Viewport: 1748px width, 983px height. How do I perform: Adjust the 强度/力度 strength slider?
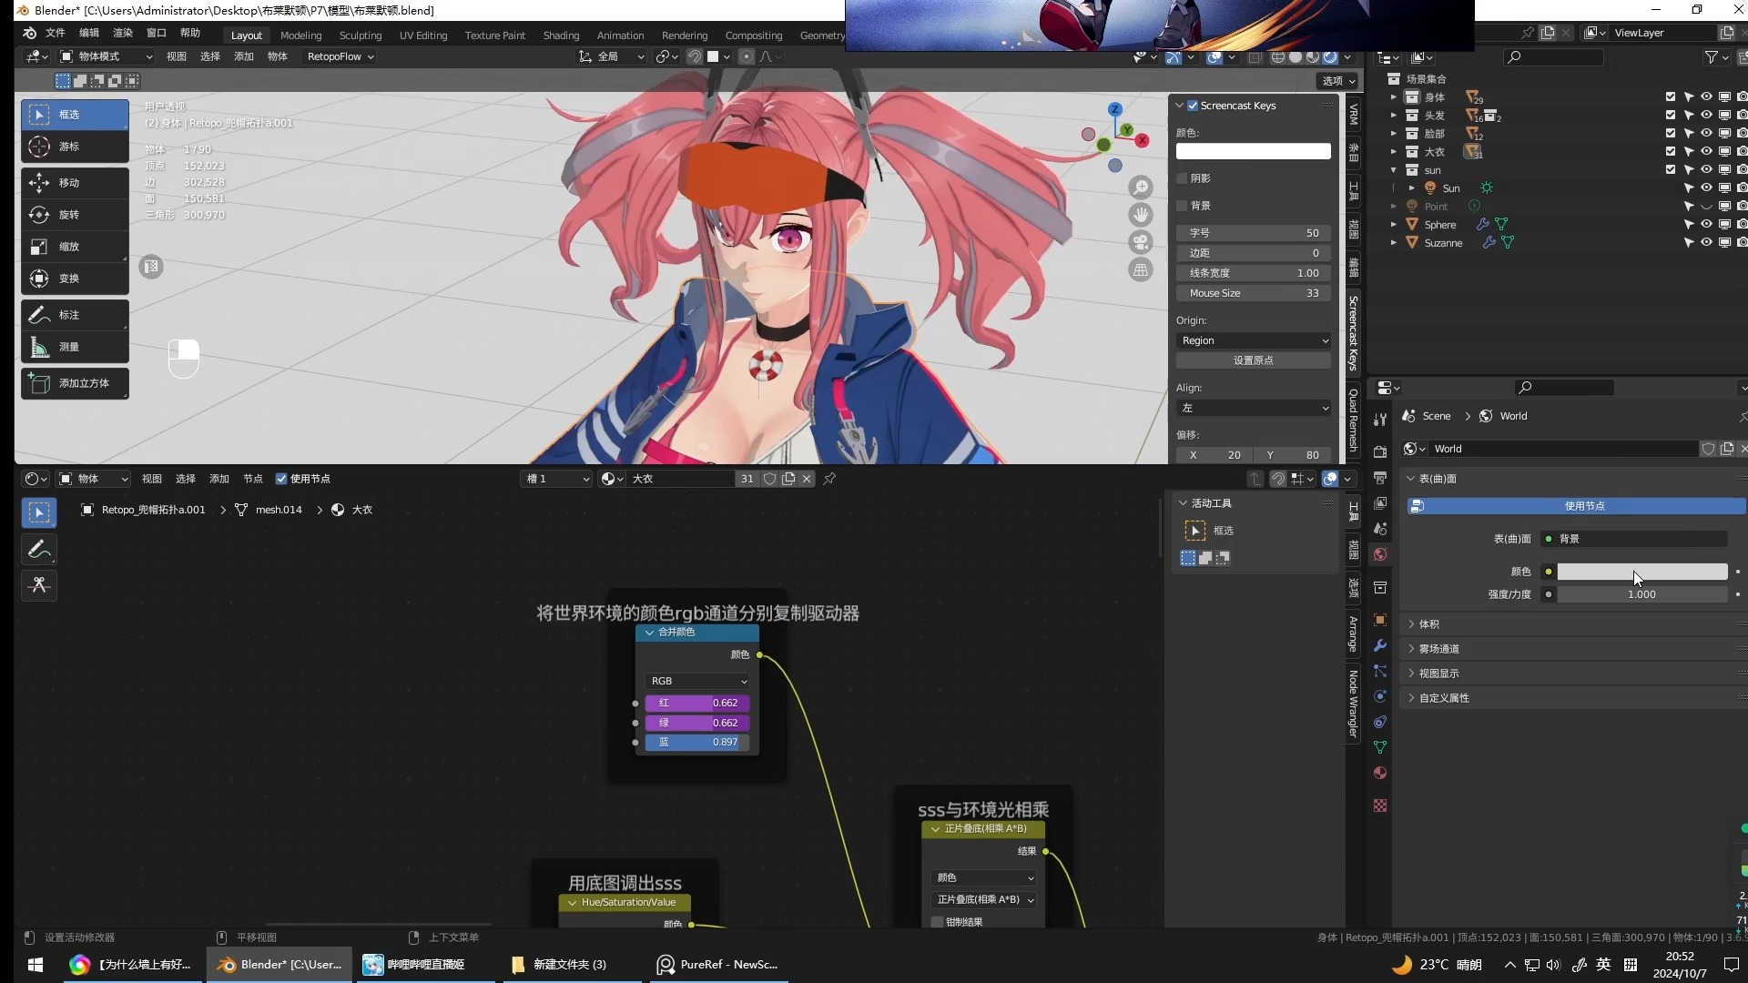point(1642,594)
